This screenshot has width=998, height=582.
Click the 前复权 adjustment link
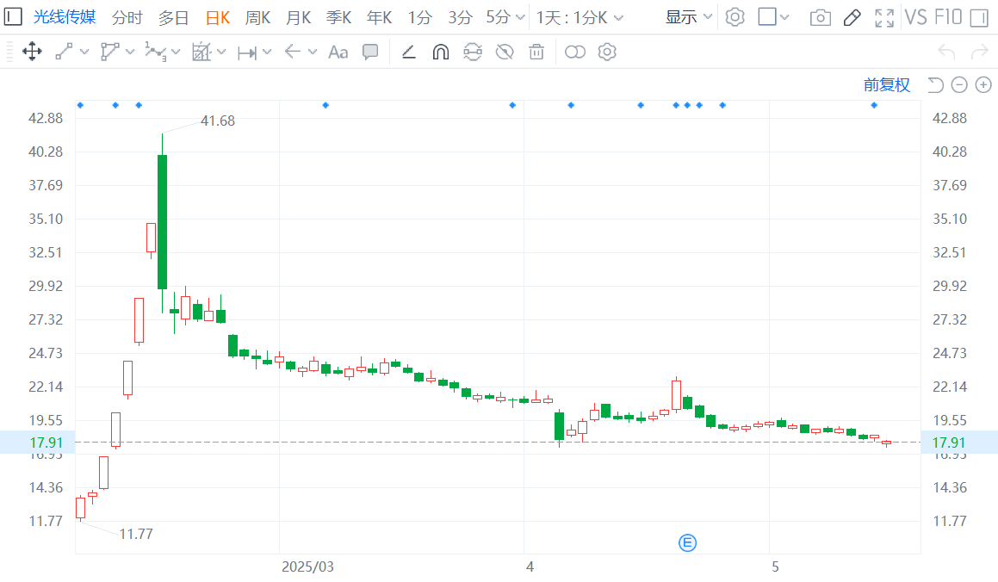point(887,84)
